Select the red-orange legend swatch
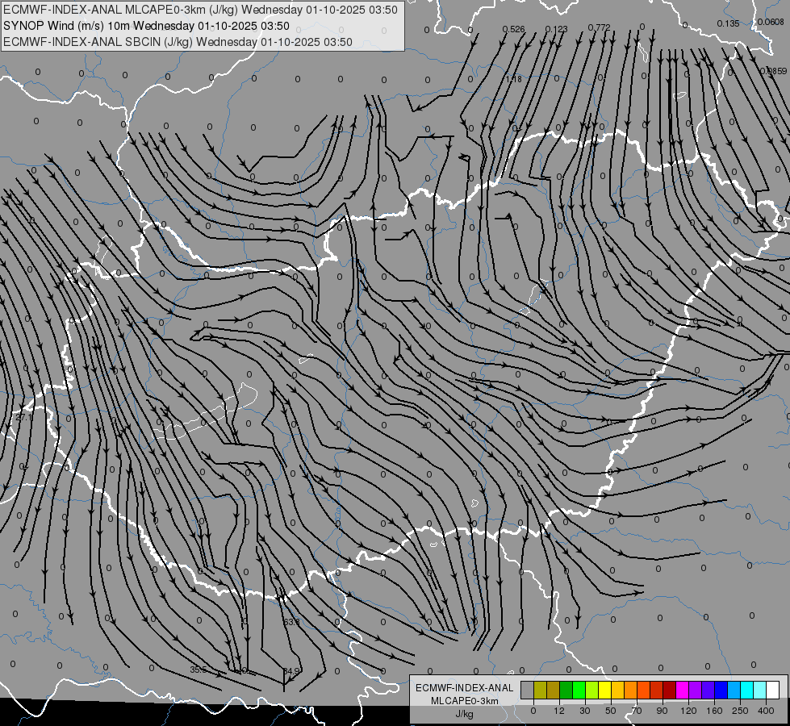Viewport: 790px width, 726px height. click(644, 690)
